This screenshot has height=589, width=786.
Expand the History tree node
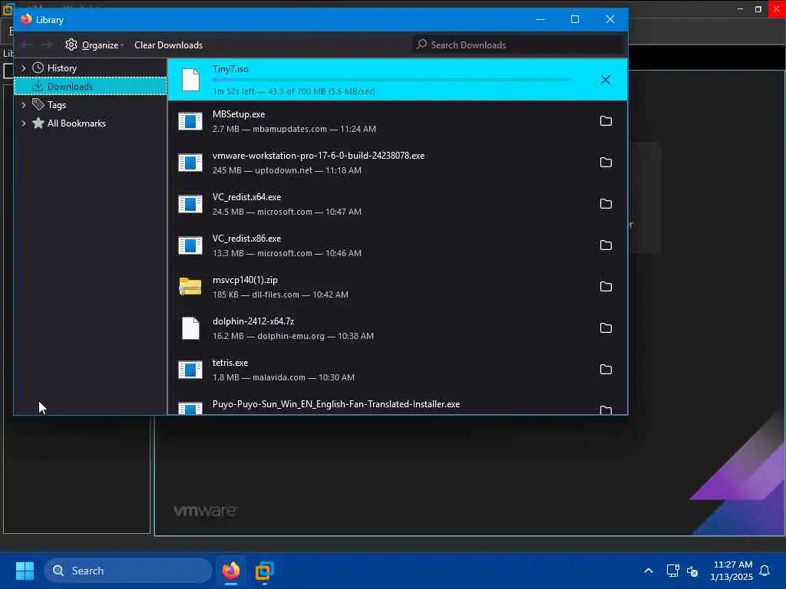24,67
